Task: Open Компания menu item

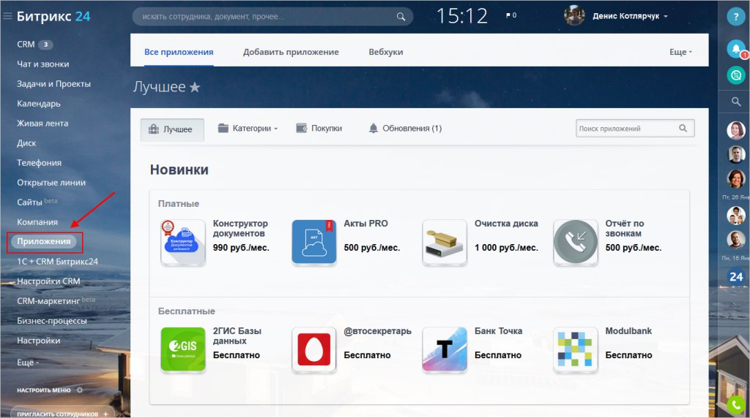Action: pos(37,222)
